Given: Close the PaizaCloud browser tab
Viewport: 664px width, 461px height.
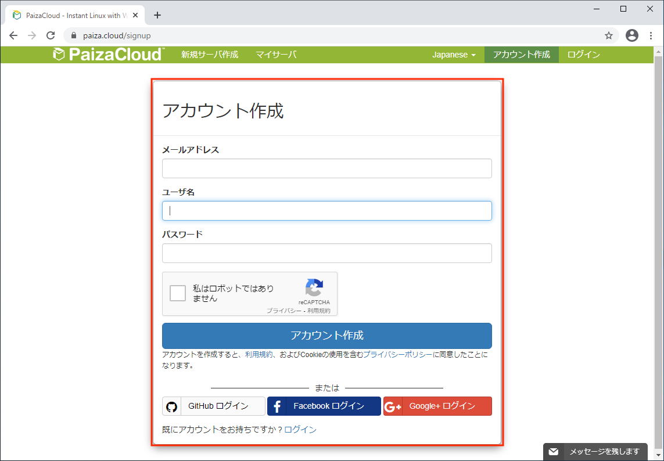Looking at the screenshot, I should click(x=135, y=15).
